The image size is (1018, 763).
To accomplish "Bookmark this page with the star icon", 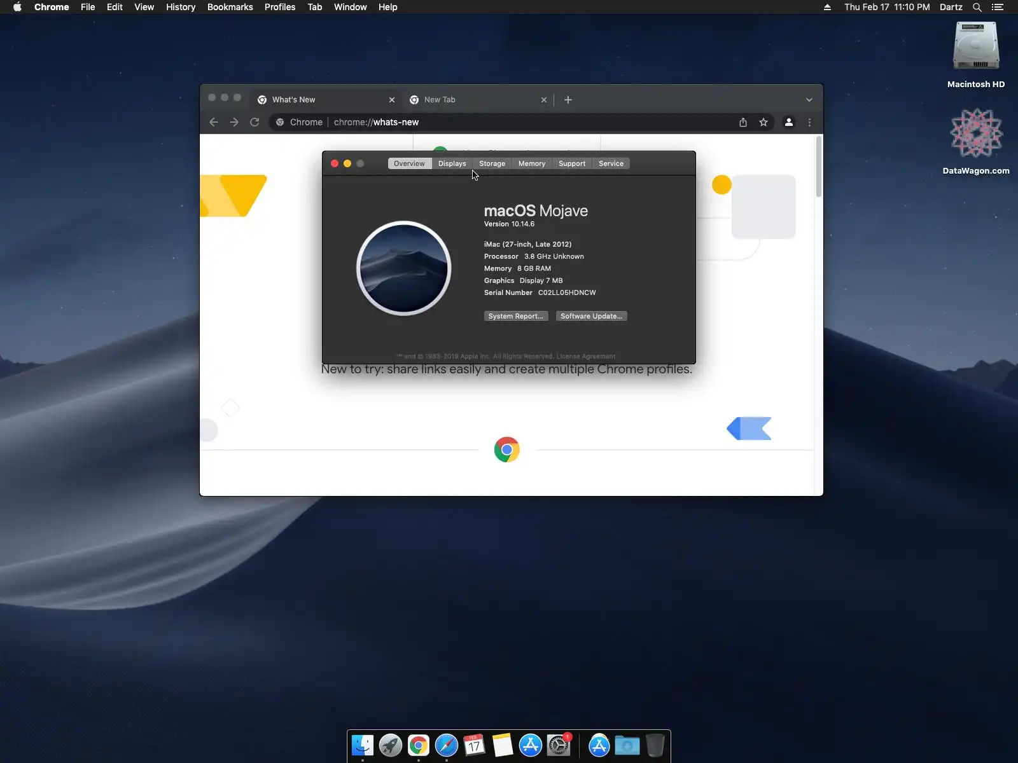I will pos(763,122).
